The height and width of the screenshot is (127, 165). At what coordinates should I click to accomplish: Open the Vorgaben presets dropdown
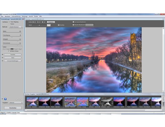coord(16,103)
